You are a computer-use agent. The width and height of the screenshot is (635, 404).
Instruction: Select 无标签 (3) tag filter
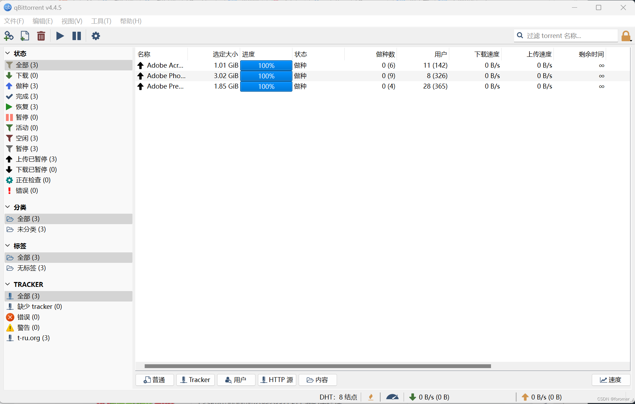click(x=68, y=268)
